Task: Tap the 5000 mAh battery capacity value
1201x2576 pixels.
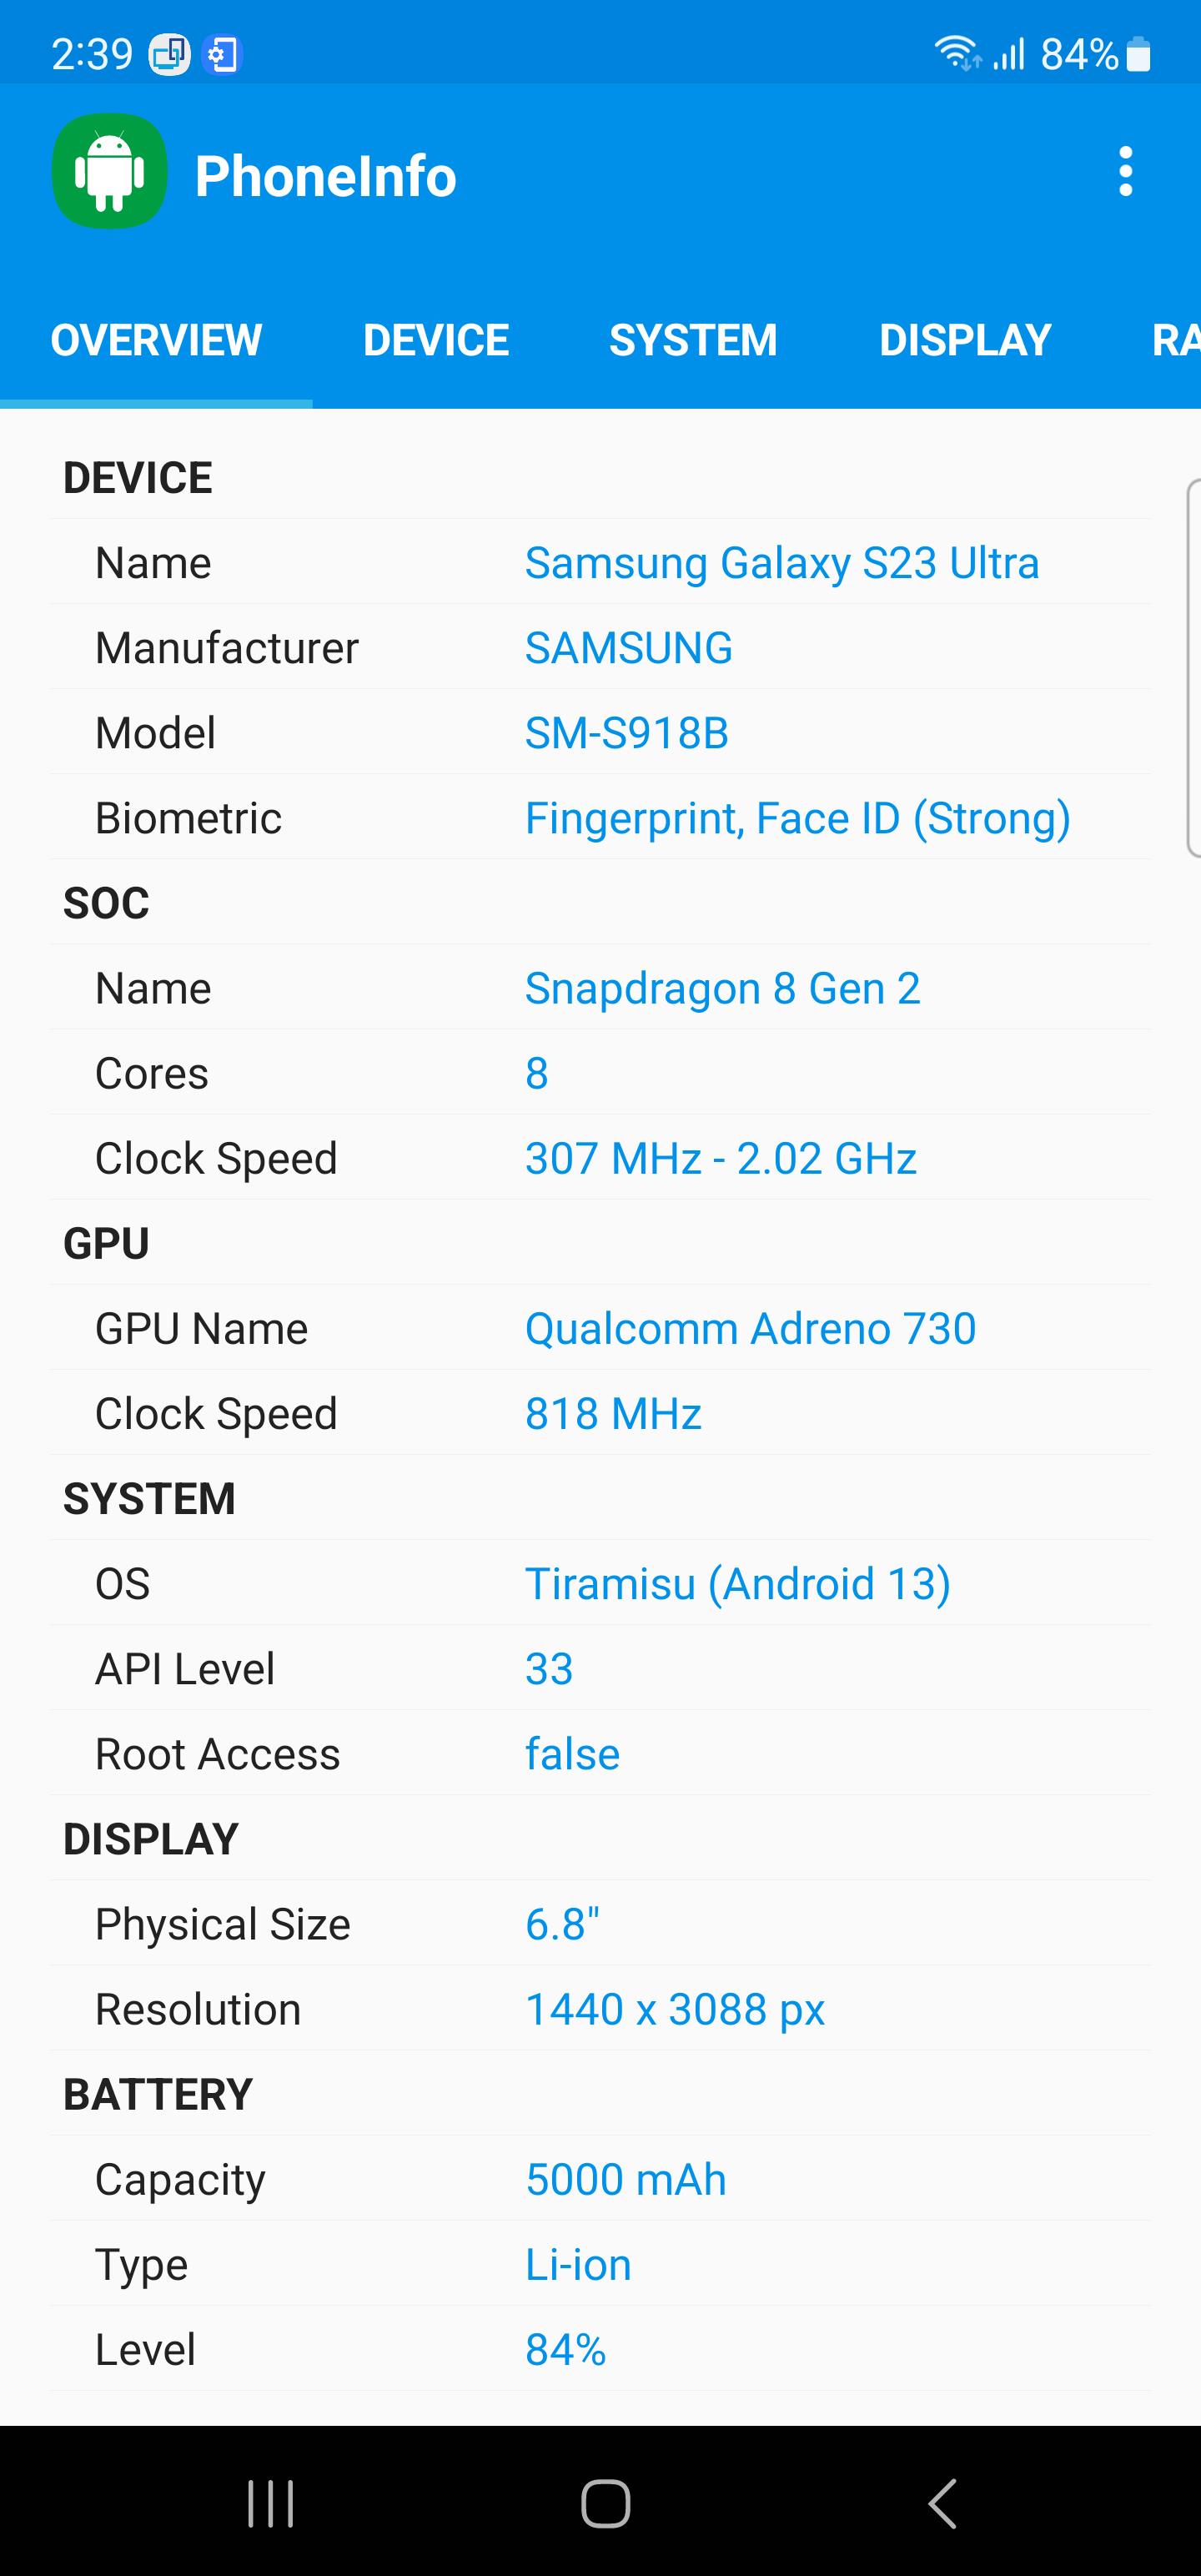Action: 626,2180
